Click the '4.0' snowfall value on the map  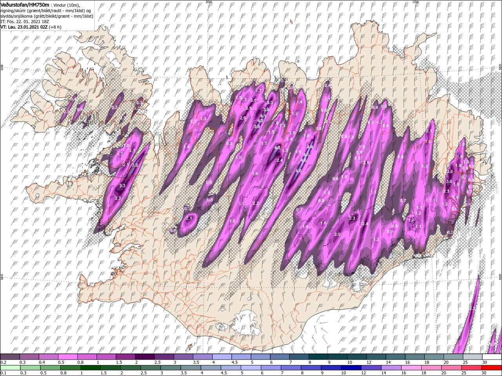tap(298, 171)
